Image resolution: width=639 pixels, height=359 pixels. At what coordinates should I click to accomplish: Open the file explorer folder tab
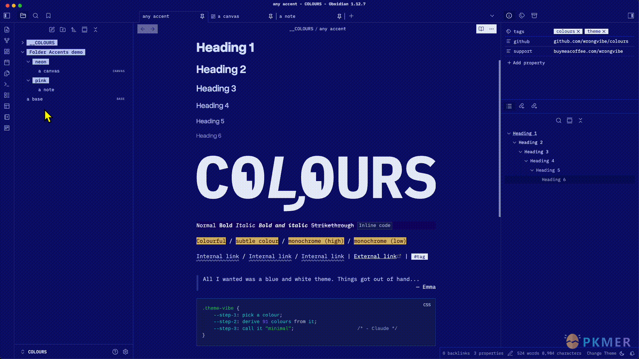tap(23, 16)
